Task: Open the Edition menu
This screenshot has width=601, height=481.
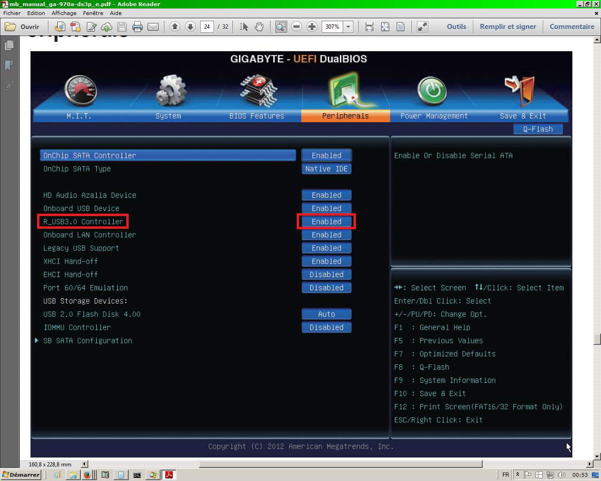Action: pos(36,13)
